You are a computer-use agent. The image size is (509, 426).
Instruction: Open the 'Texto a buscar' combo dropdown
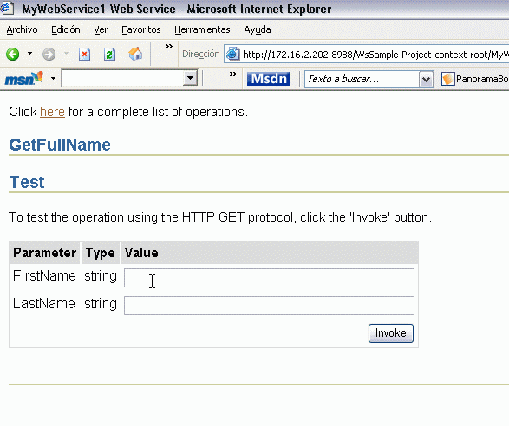[426, 79]
